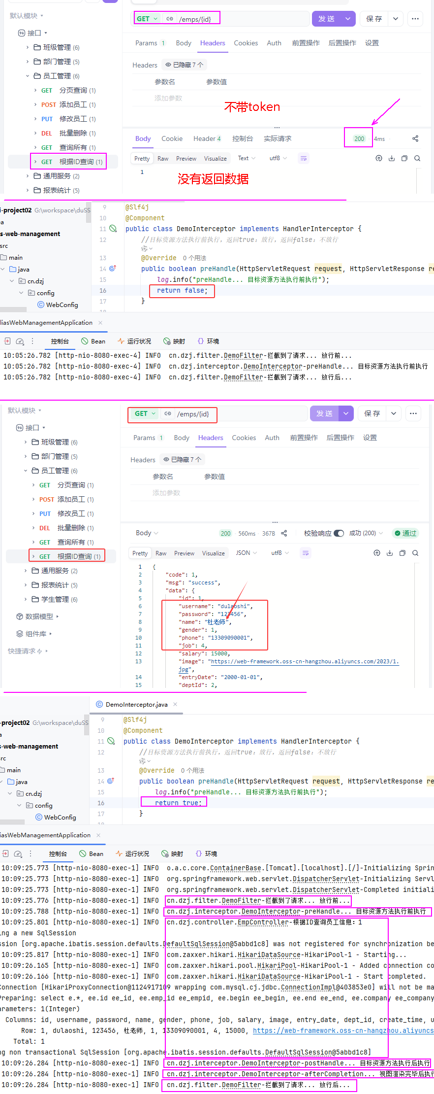Screen dimensions: 434x1094
Task: Open the image URL link in the JSON response
Action: coord(304,661)
